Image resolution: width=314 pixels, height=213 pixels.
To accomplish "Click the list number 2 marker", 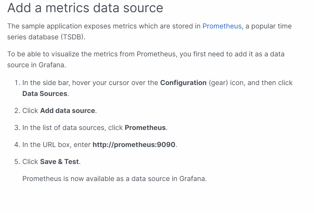I will click(17, 111).
